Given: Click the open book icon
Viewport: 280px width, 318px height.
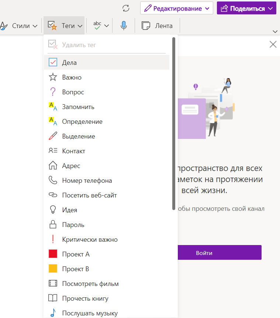Looking at the screenshot, I should tap(53, 298).
